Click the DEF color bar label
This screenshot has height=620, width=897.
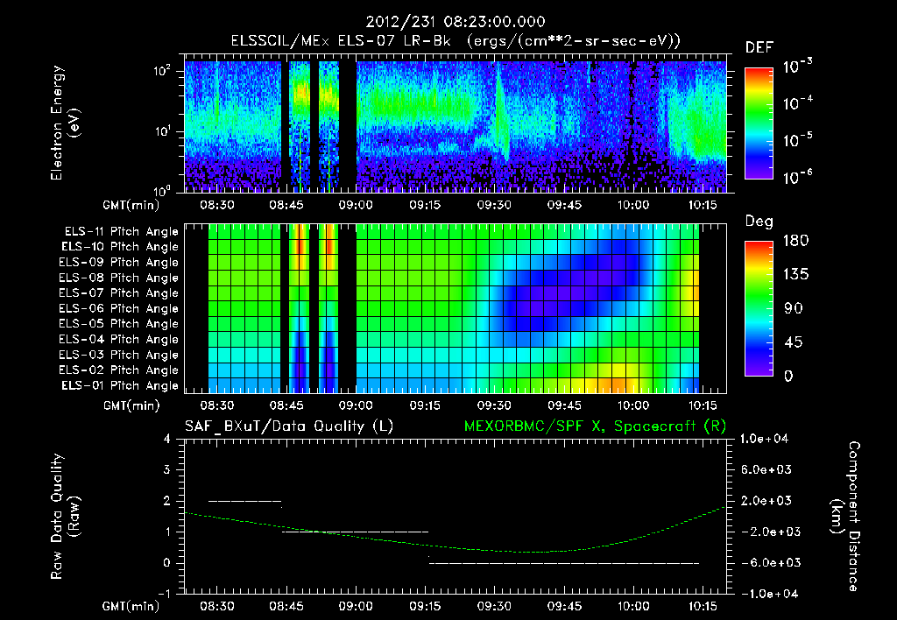[x=759, y=48]
